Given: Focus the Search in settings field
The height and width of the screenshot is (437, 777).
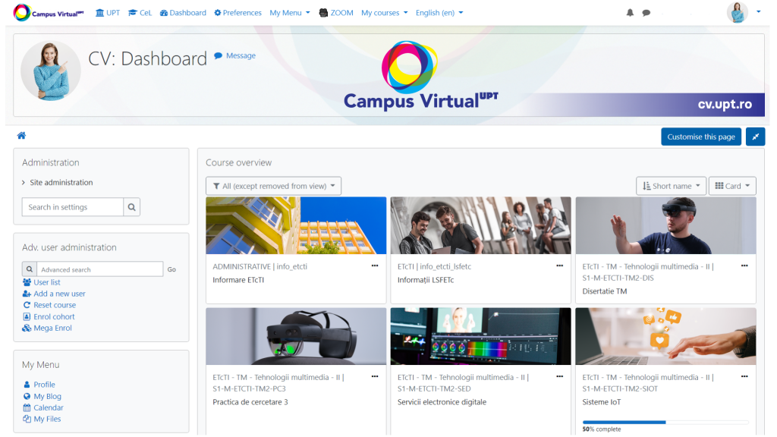Looking at the screenshot, I should 72,207.
